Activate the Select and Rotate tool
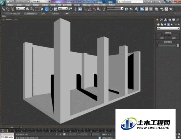The image size is (181, 139). pyautogui.click(x=51, y=9)
